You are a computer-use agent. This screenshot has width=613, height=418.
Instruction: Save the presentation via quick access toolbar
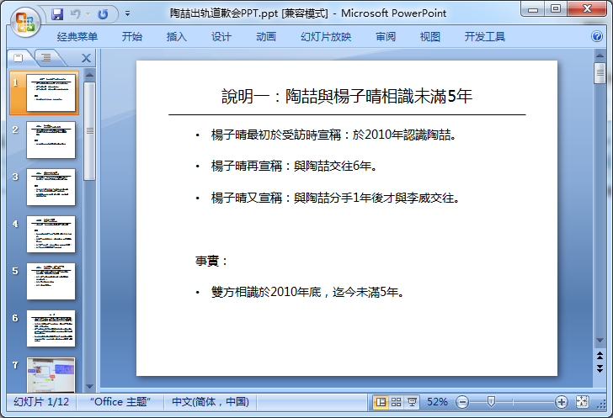tap(57, 14)
